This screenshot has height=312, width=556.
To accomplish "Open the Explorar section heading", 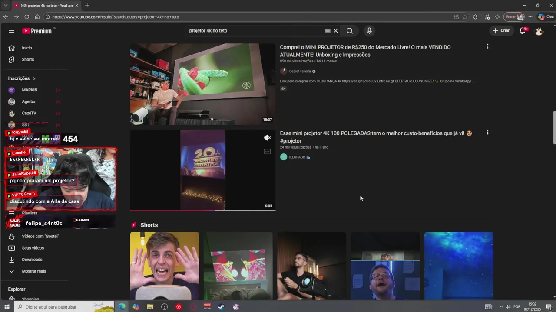I will pos(17,289).
